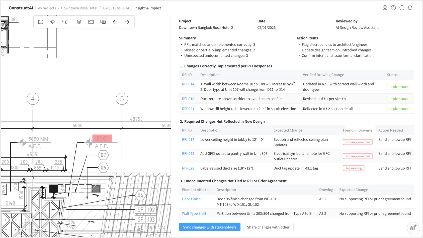Enable the overlay diff mode
This screenshot has width=423, height=238.
[103, 22]
